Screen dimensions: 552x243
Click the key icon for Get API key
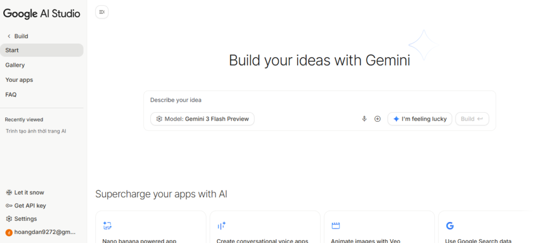9,206
